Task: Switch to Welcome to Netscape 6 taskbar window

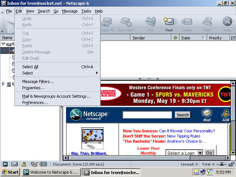Action: (51, 172)
